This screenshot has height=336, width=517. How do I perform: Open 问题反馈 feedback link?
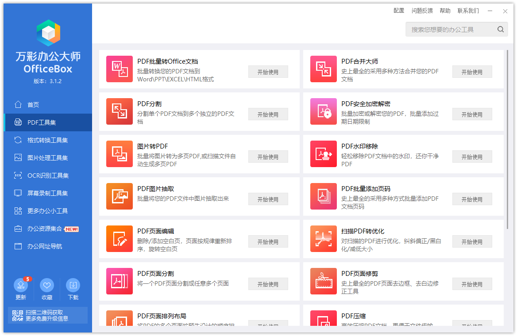click(422, 11)
